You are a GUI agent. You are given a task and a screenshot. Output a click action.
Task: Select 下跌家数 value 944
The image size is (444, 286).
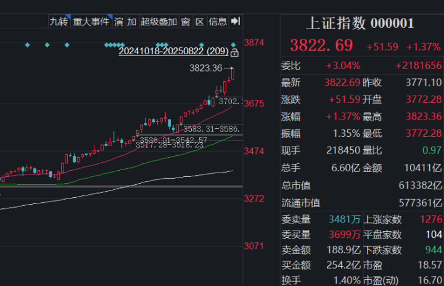click(434, 250)
